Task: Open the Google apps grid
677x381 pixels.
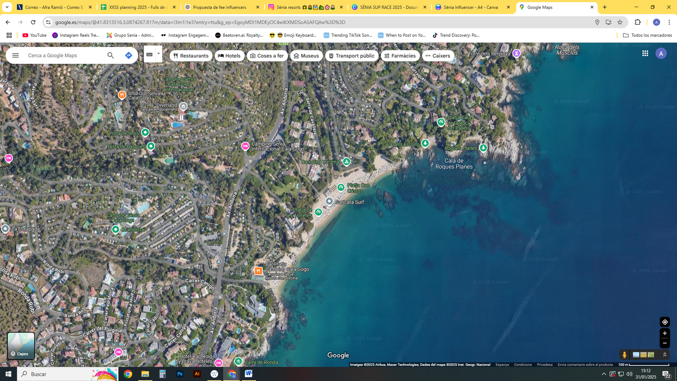Action: point(645,53)
